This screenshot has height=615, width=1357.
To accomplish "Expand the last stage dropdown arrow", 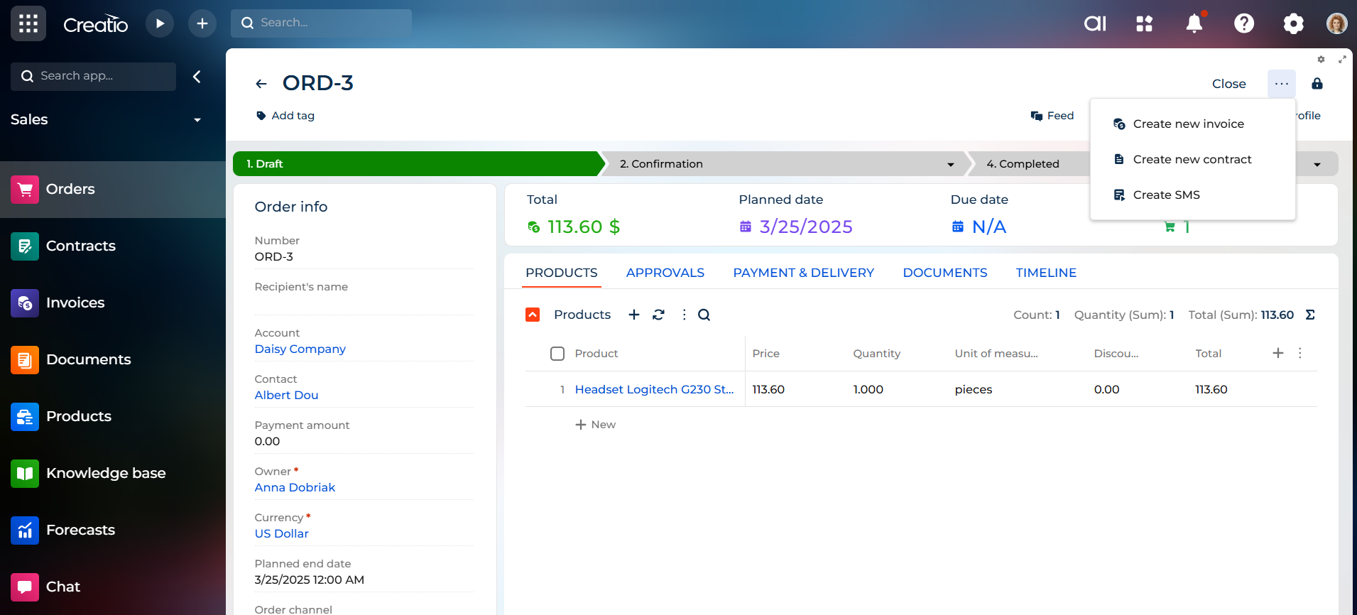I will 1317,164.
